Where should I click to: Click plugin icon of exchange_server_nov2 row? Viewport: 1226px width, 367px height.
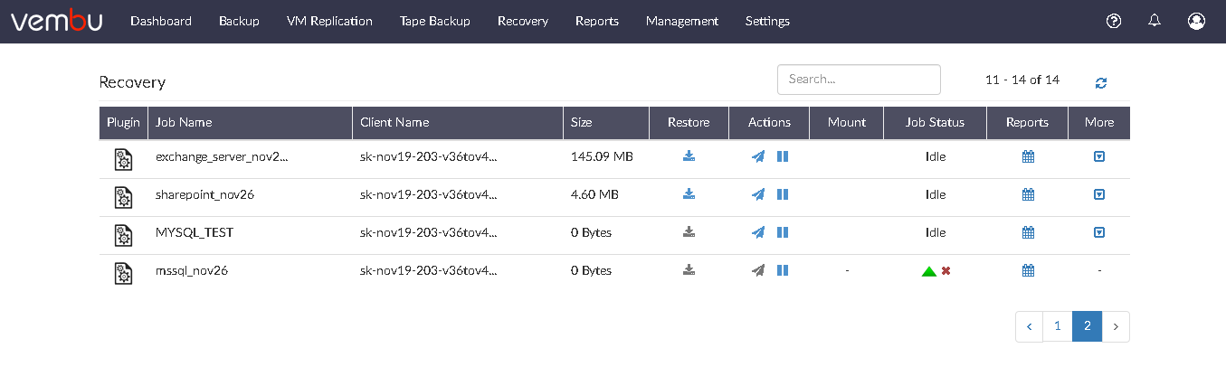pos(123,159)
